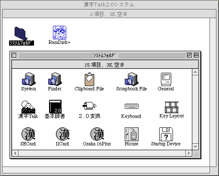This screenshot has width=219, height=176.
Task: Select the Keyboard control panel icon
Action: tap(132, 106)
